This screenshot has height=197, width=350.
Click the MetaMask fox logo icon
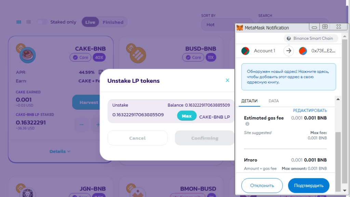tap(240, 28)
